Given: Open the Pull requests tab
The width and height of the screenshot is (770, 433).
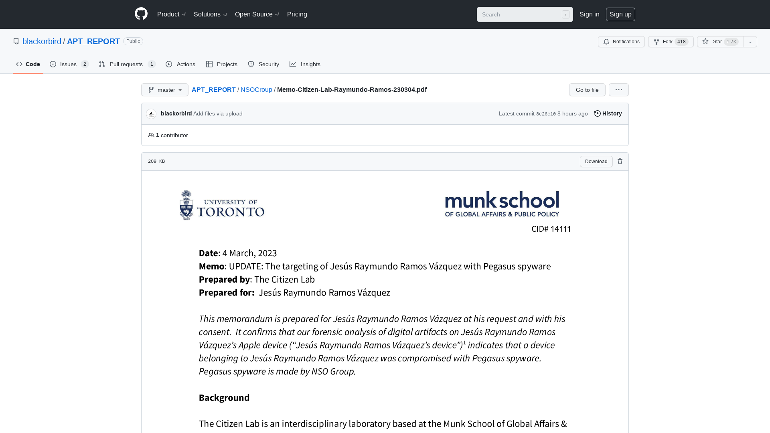Looking at the screenshot, I should coord(127,64).
